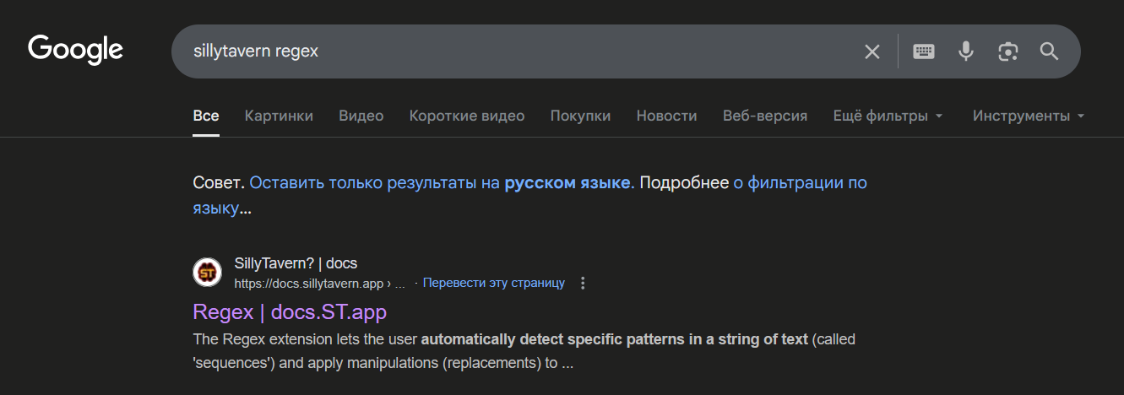1124x395 pixels.
Task: Start voice search with the microphone icon
Action: 966,51
